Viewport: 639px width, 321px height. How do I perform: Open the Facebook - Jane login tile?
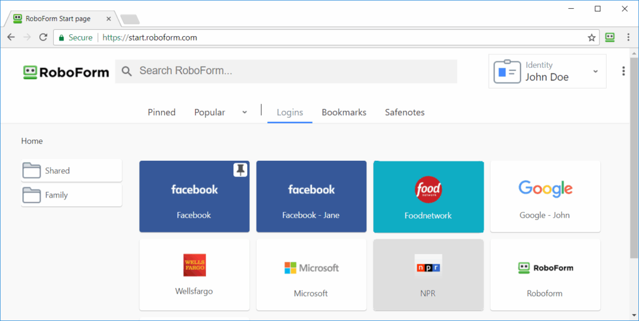point(311,196)
